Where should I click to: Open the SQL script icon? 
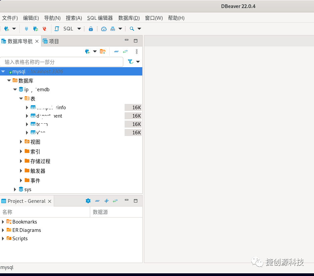click(x=57, y=29)
